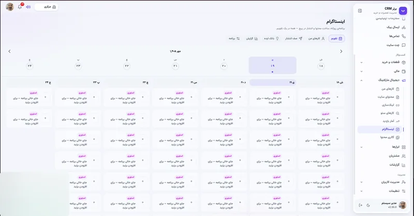Click the ش ۱۸ column header
The width and height of the screenshot is (414, 216).
(x=321, y=83)
